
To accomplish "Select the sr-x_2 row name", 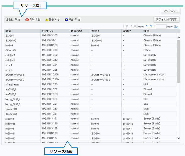I will pos(9,70).
